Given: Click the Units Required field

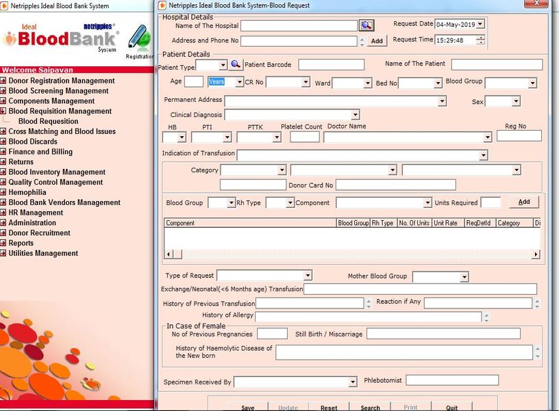Looking at the screenshot, I should [490, 202].
